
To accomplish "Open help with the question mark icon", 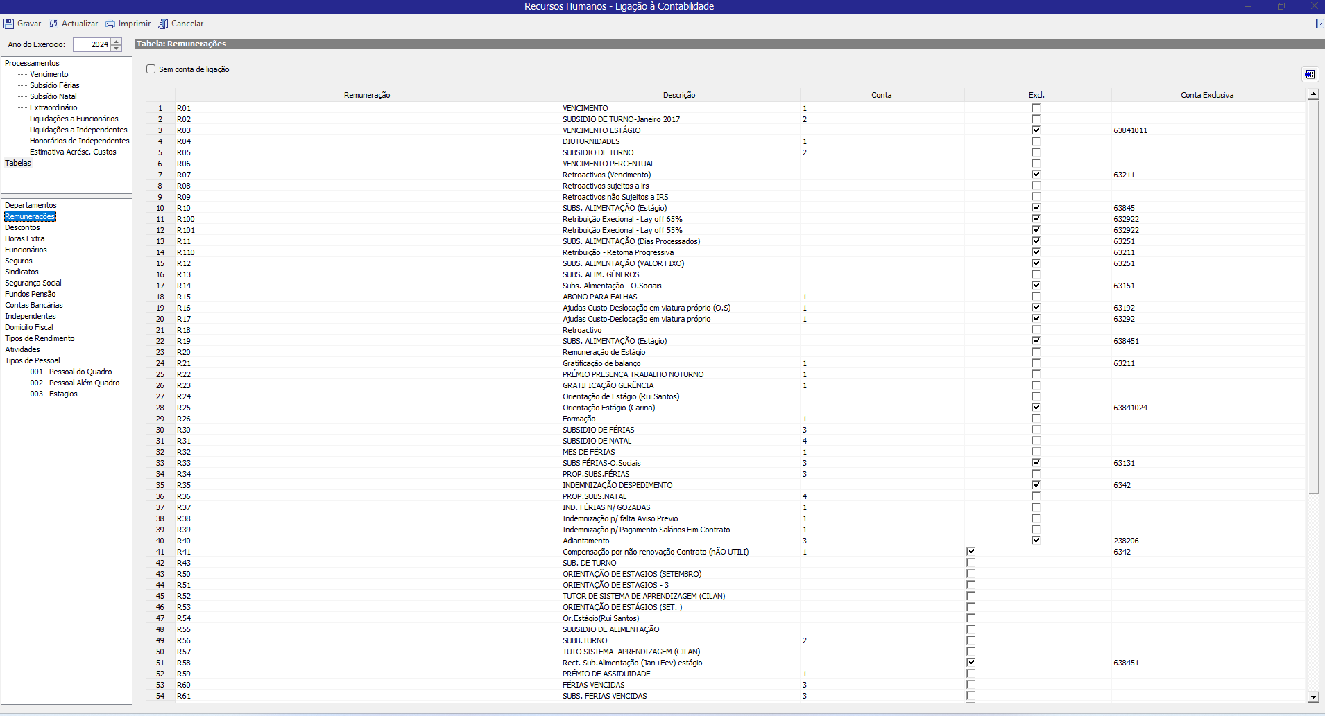I will tap(1319, 24).
